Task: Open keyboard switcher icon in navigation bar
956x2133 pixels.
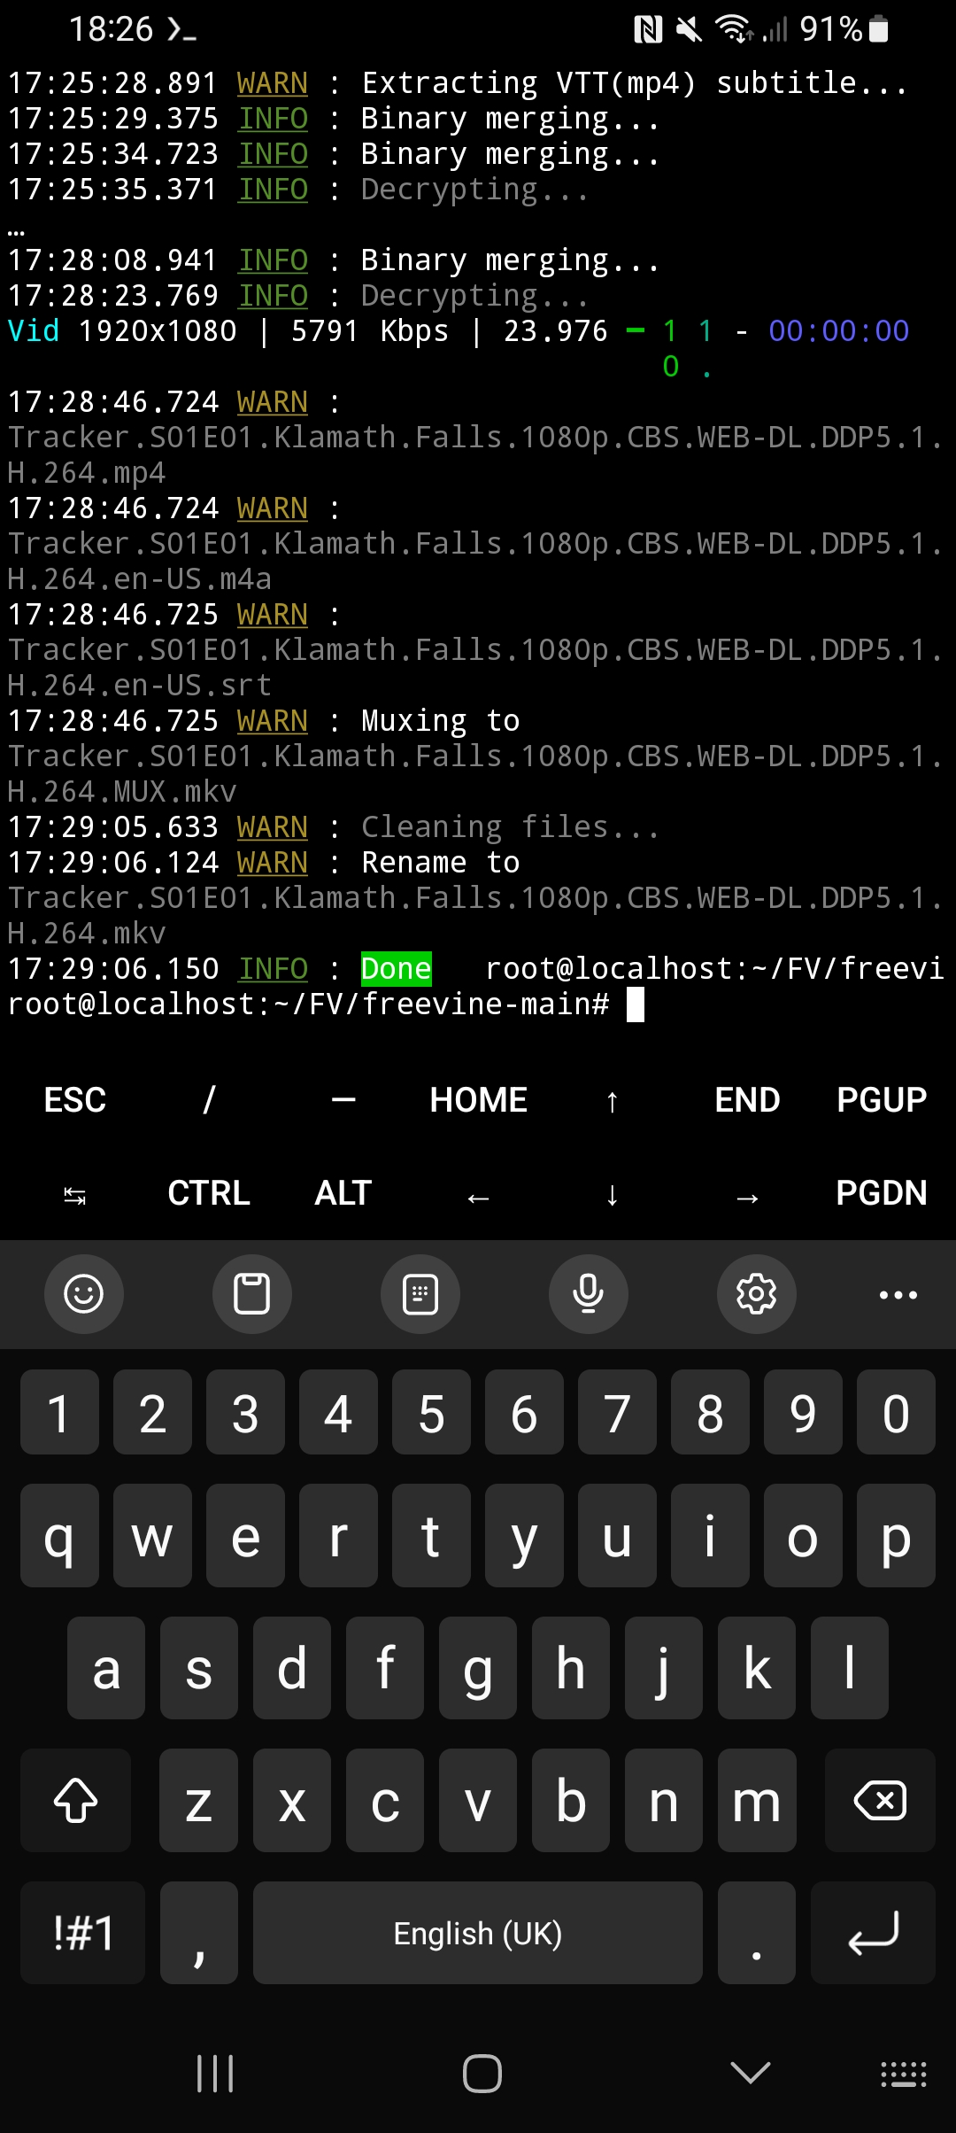Action: tap(904, 2074)
